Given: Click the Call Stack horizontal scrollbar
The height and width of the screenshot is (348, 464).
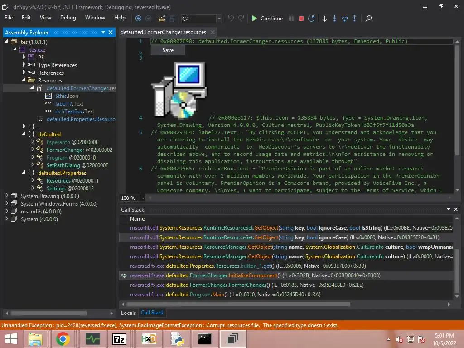Looking at the screenshot, I should 238,304.
